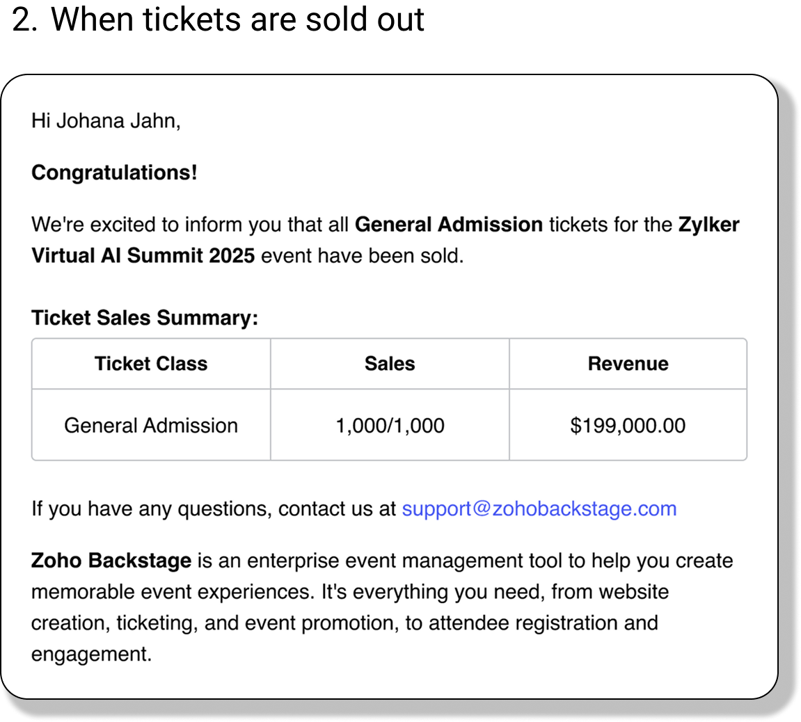Click the word engagement in footer
Viewport: 801px width, 722px height.
[90, 654]
